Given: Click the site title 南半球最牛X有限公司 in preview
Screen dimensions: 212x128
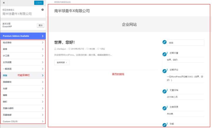Looking at the screenshot, I should (x=72, y=11).
